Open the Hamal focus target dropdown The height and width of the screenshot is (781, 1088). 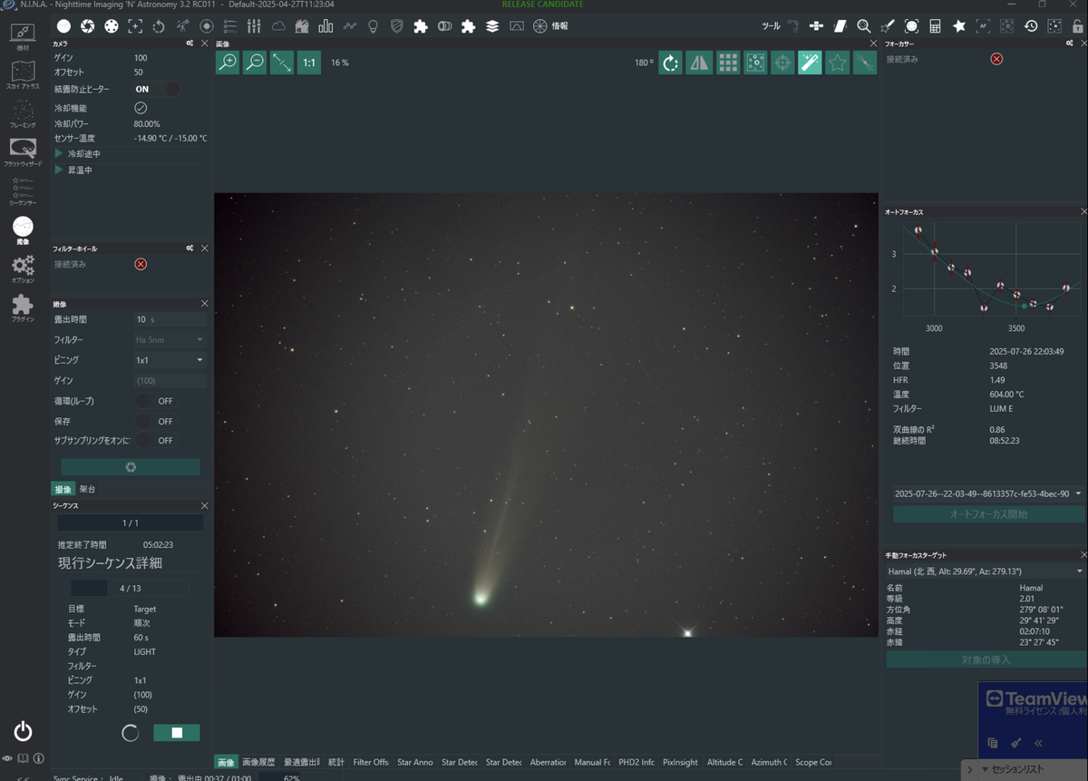pyautogui.click(x=985, y=571)
